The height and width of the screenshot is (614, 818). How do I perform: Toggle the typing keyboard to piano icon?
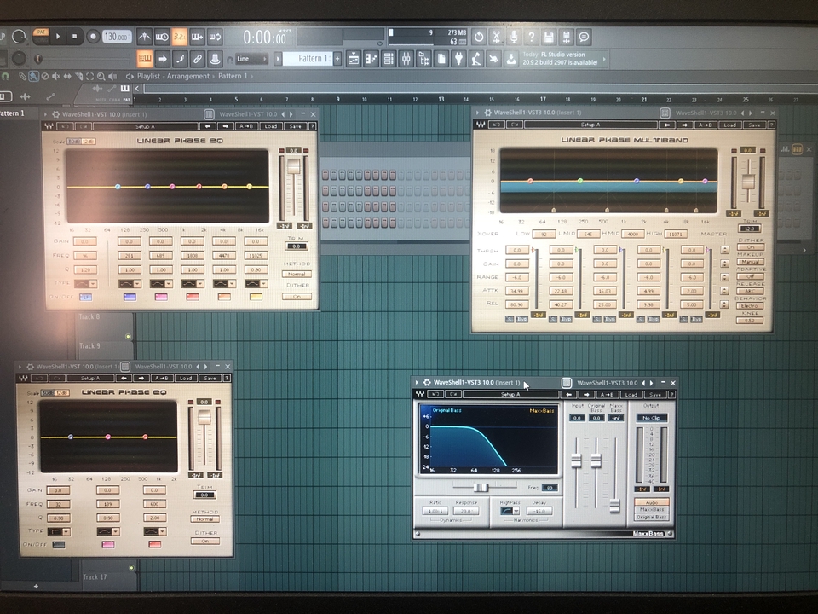145,59
